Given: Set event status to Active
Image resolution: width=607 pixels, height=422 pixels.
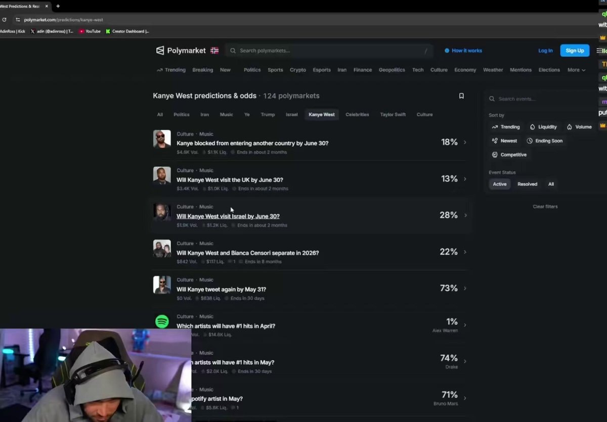Looking at the screenshot, I should (x=500, y=184).
